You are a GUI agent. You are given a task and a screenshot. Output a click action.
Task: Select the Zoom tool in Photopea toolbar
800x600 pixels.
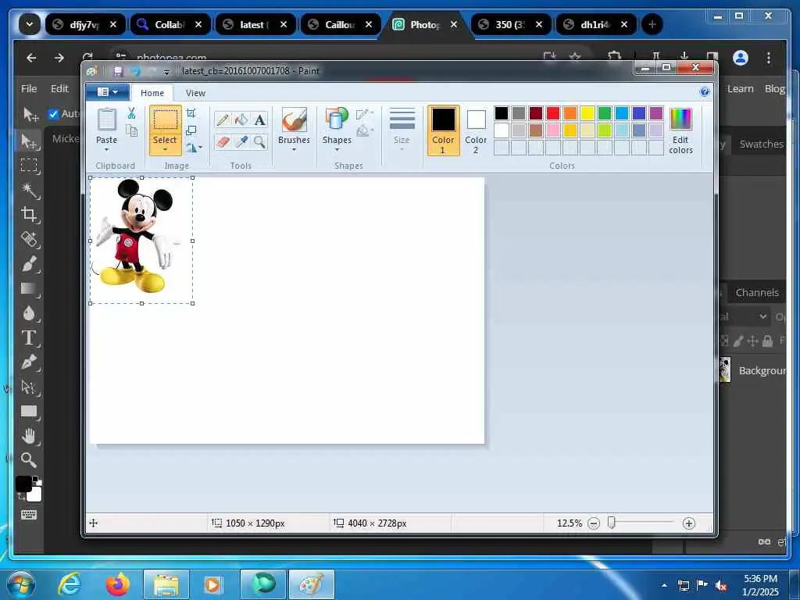(x=29, y=460)
